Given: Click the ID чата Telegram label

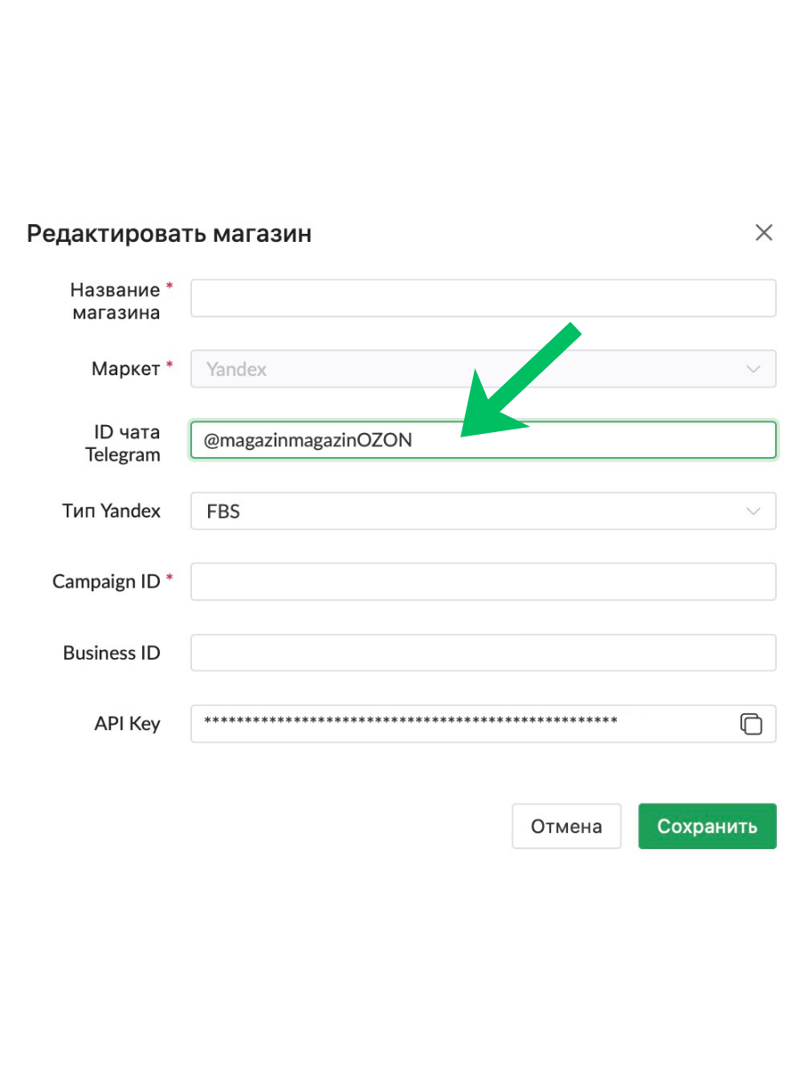Looking at the screenshot, I should click(x=123, y=443).
